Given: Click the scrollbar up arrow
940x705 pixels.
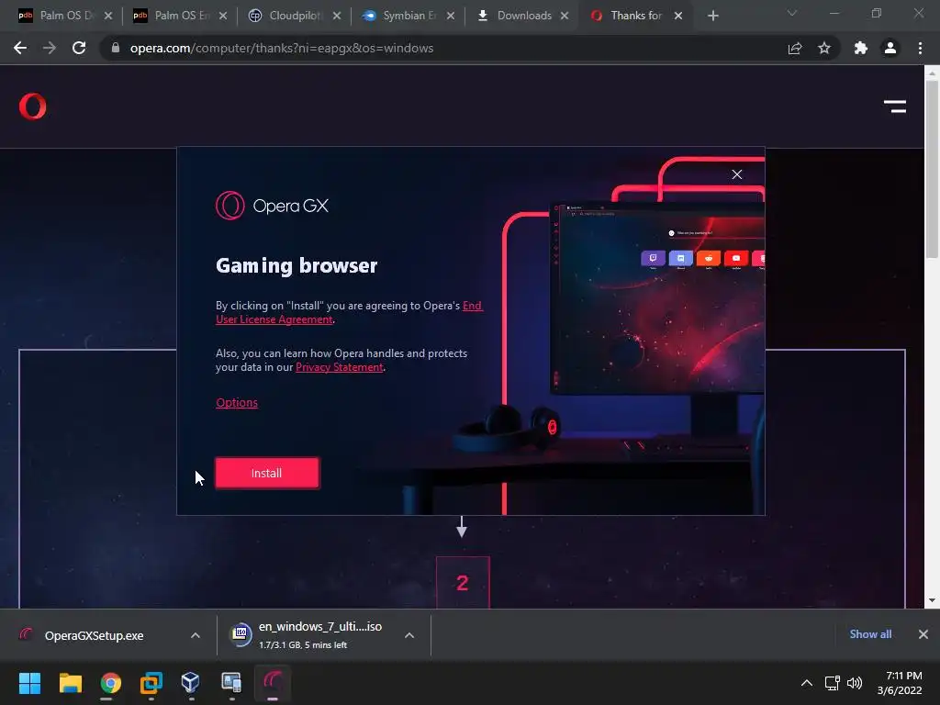Looking at the screenshot, I should [932, 73].
